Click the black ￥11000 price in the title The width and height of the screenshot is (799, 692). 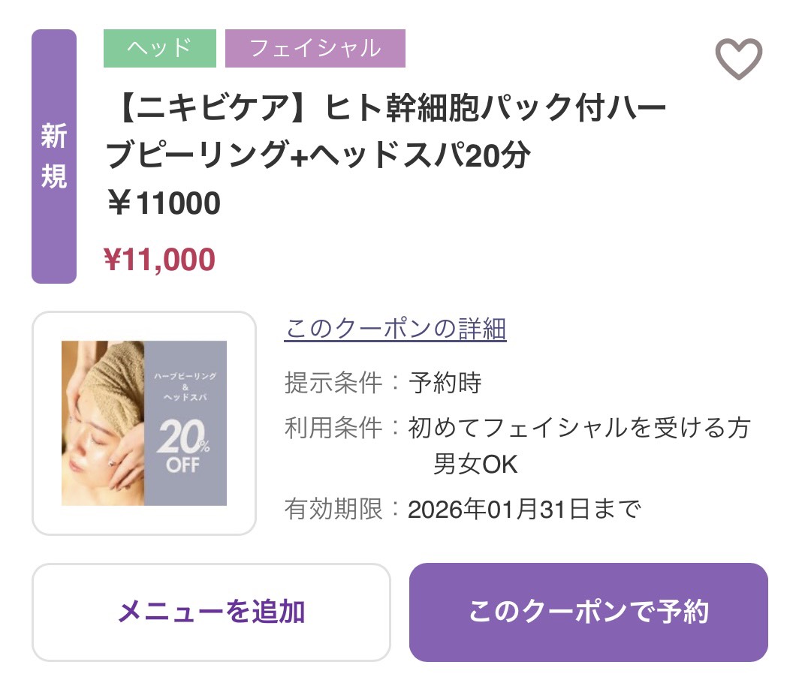coord(163,203)
